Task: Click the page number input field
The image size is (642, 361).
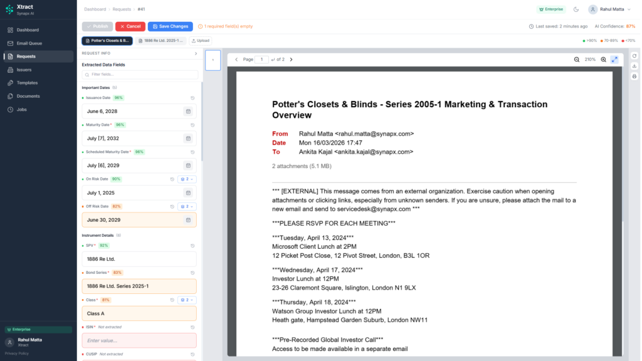Action: pos(261,59)
